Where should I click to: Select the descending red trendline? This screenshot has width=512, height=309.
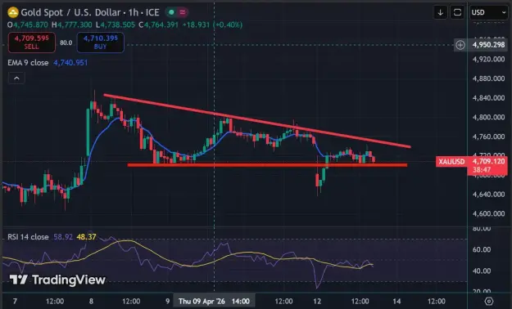pyautogui.click(x=257, y=121)
